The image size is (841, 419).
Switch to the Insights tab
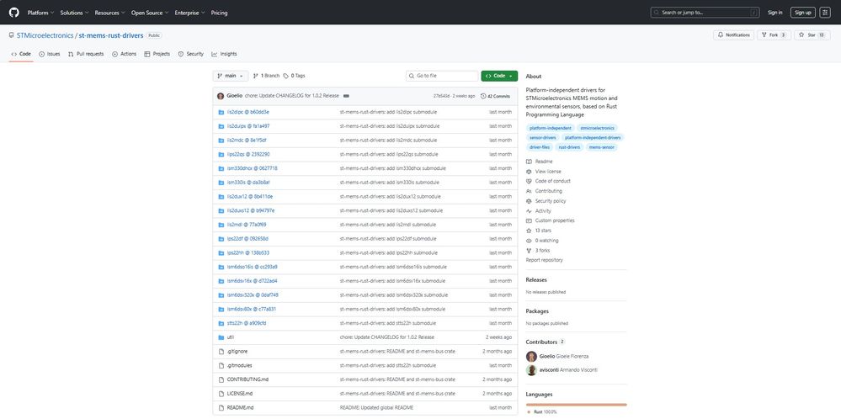224,54
